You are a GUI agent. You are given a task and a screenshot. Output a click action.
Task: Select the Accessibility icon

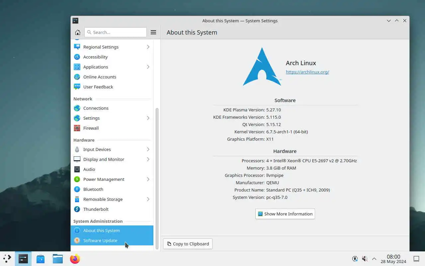pos(77,57)
